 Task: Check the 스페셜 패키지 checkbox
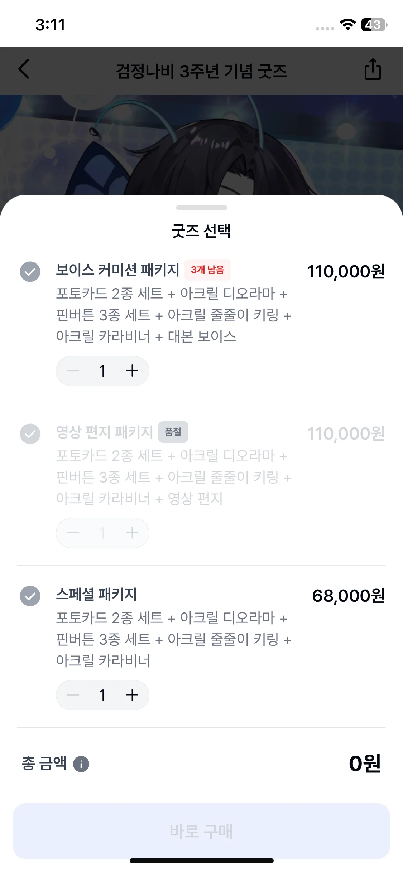[30, 596]
